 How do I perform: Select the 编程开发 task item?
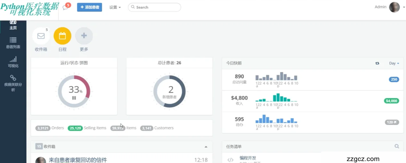248,158
